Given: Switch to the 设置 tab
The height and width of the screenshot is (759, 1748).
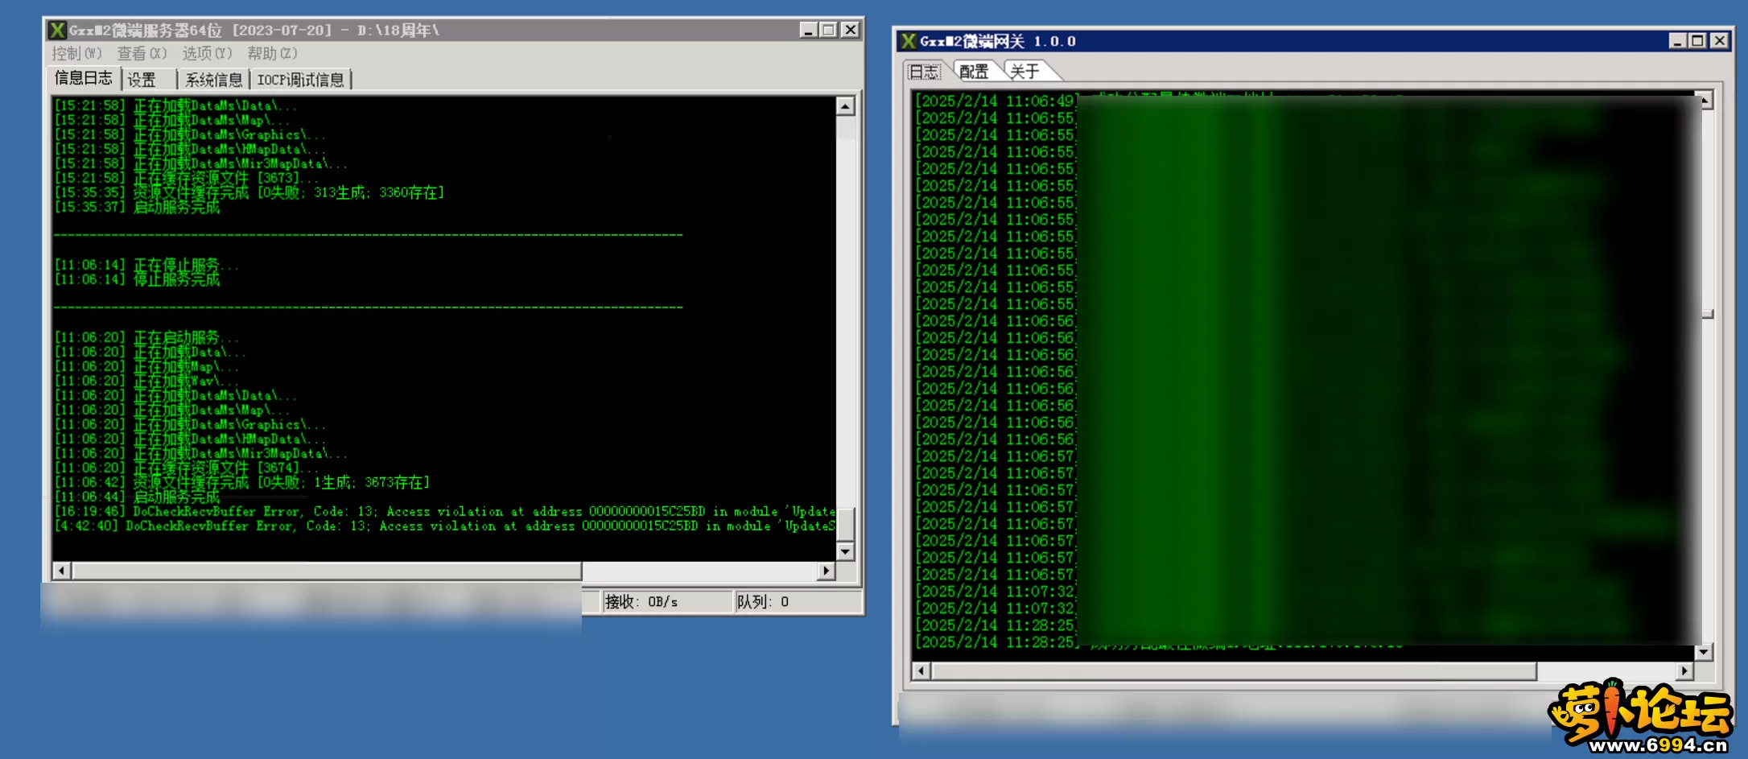Looking at the screenshot, I should 142,80.
